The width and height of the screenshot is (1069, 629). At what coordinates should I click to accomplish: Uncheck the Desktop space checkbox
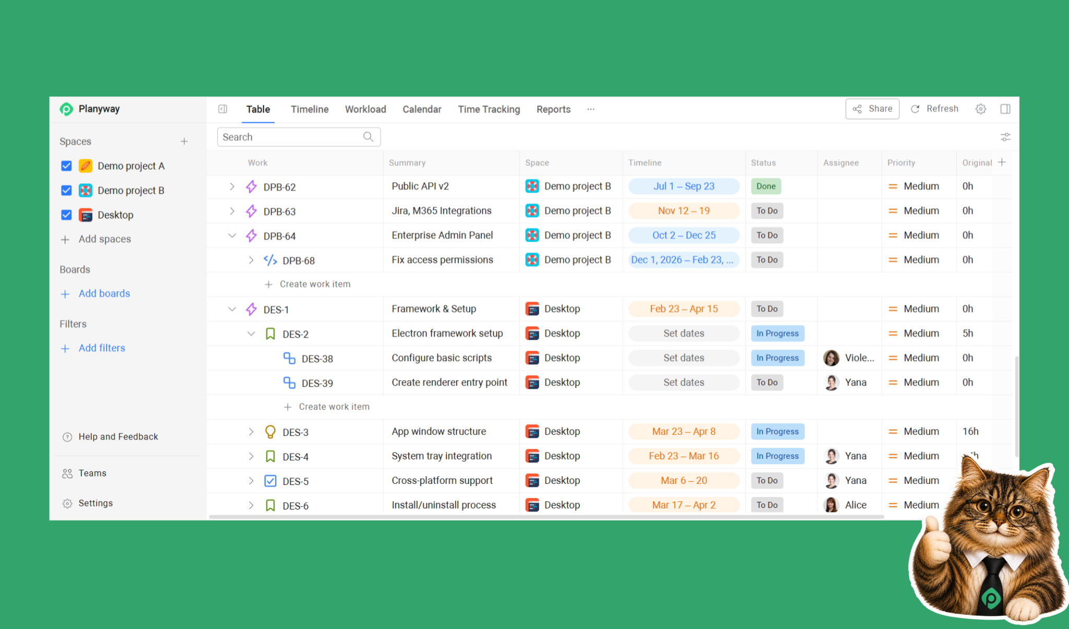point(66,215)
